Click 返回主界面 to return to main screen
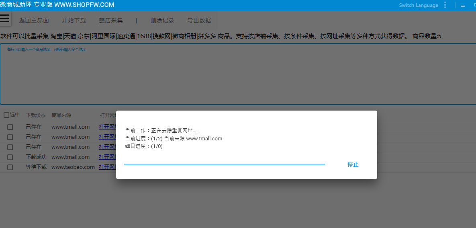This screenshot has height=228, width=476. coord(34,21)
